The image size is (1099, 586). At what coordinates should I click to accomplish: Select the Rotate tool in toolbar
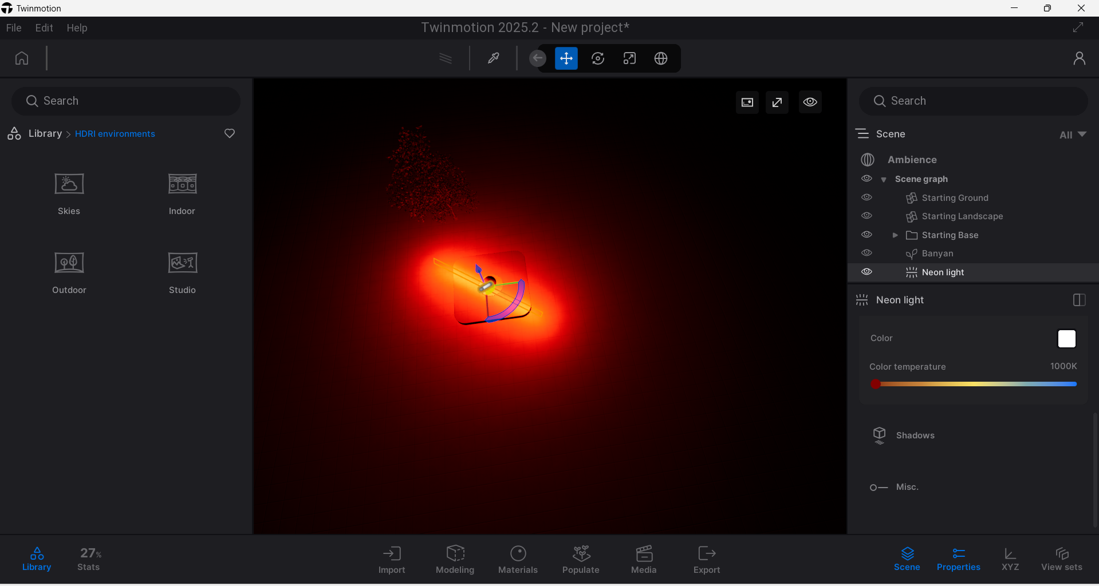(598, 58)
